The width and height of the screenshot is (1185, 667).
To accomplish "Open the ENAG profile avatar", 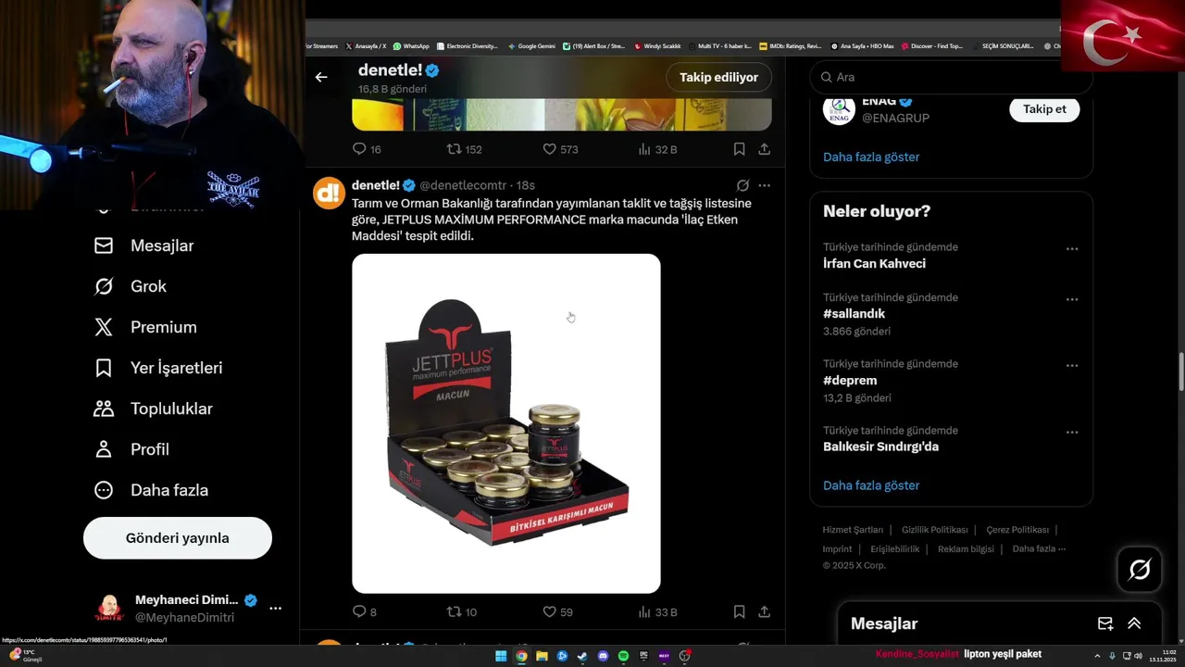I will coord(839,108).
